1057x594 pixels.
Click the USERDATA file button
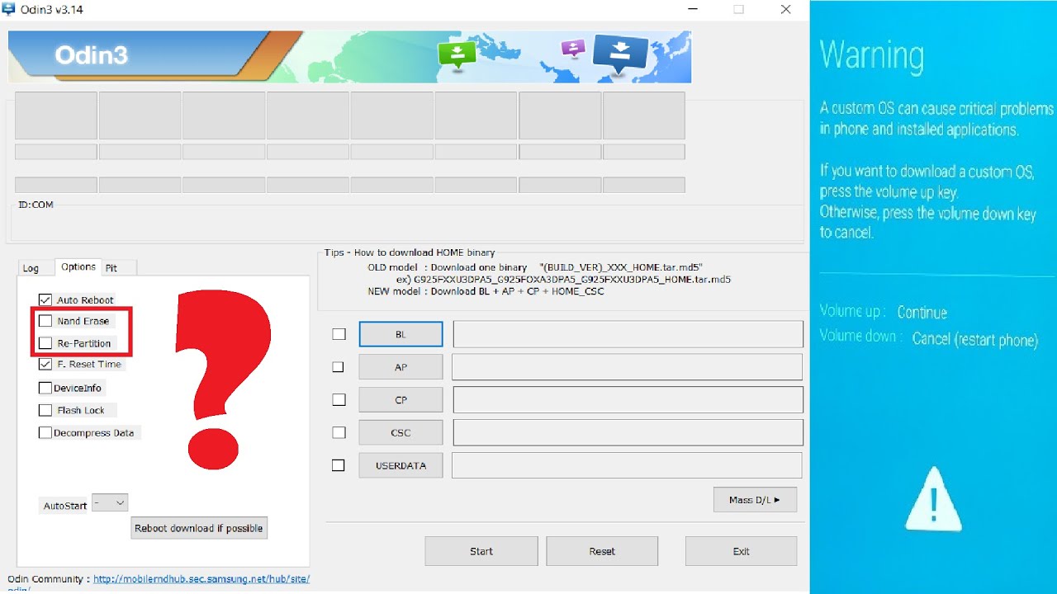[401, 465]
